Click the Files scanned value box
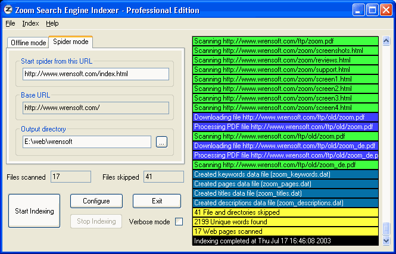This screenshot has height=254, width=396. tap(71, 177)
